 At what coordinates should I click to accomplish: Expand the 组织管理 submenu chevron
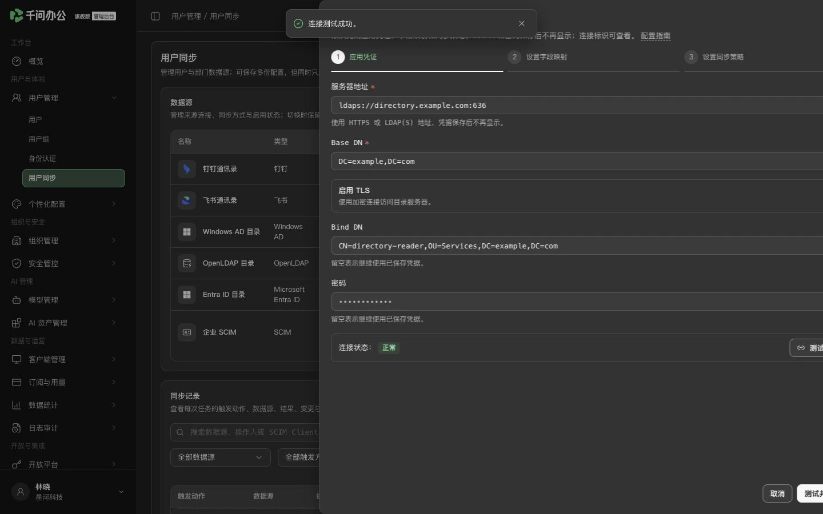pos(114,240)
